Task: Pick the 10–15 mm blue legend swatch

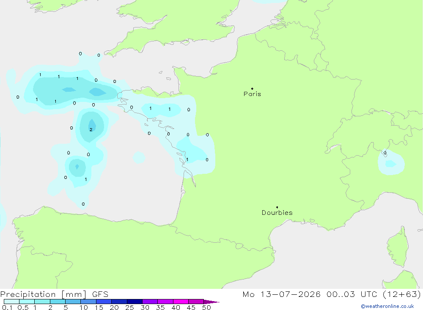Action: (88, 302)
